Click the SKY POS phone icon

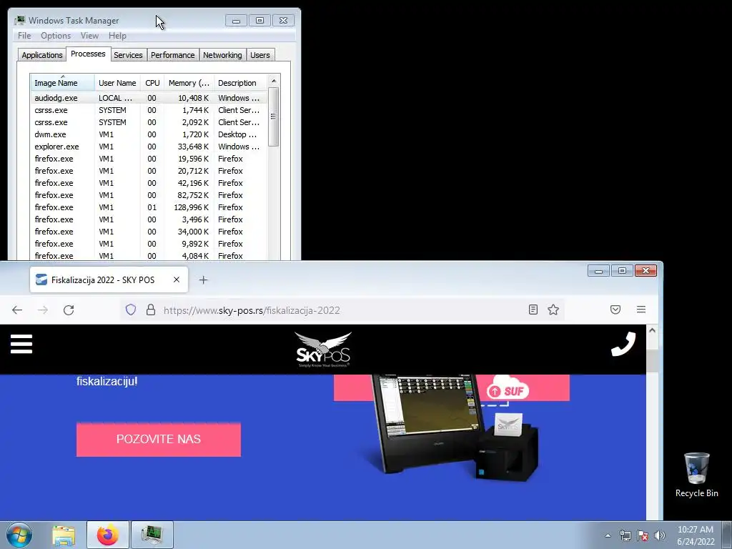623,344
